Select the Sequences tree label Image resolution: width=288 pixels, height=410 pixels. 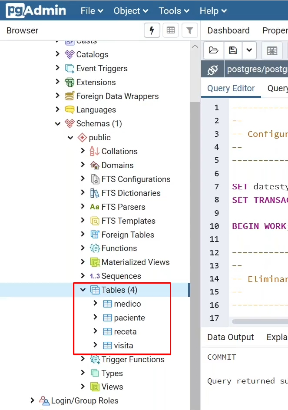(121, 276)
